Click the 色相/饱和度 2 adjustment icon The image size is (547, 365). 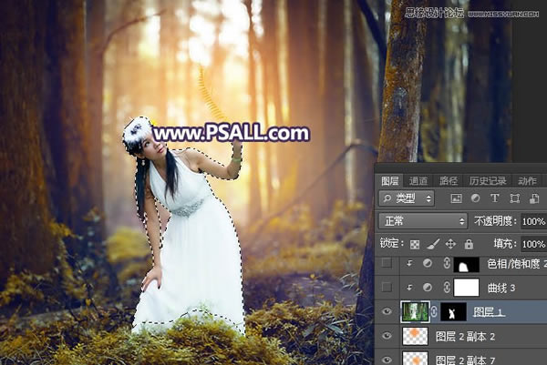pyautogui.click(x=428, y=263)
